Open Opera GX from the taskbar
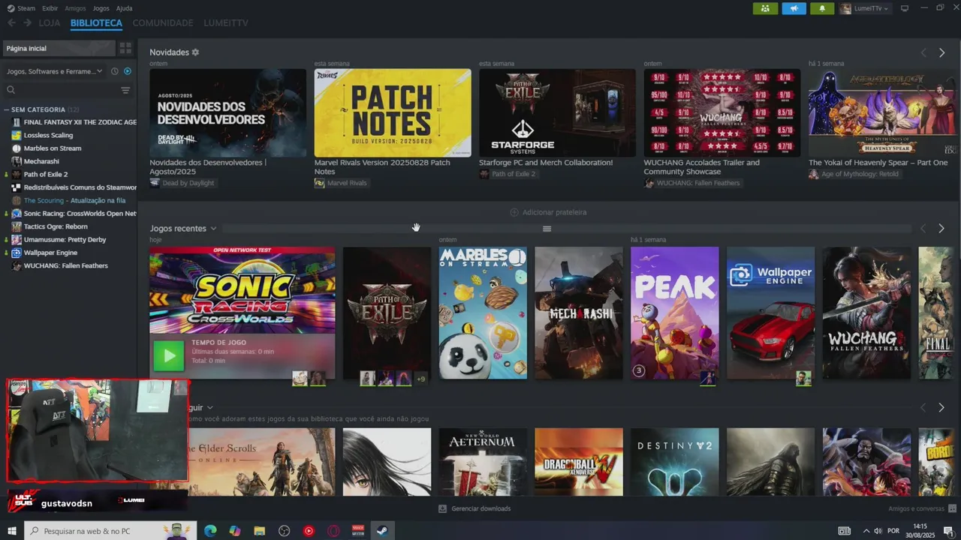Viewport: 961px width, 540px height. [333, 531]
